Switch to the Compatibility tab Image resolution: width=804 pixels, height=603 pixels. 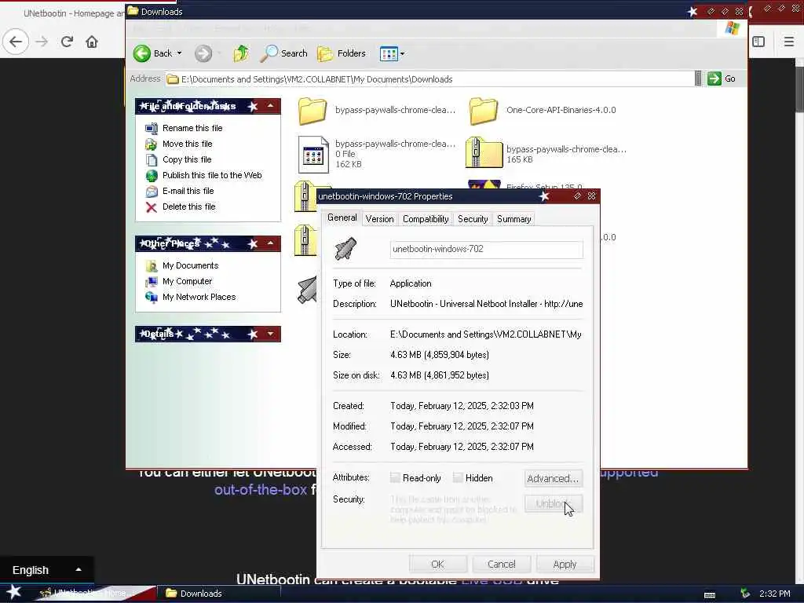click(x=426, y=220)
